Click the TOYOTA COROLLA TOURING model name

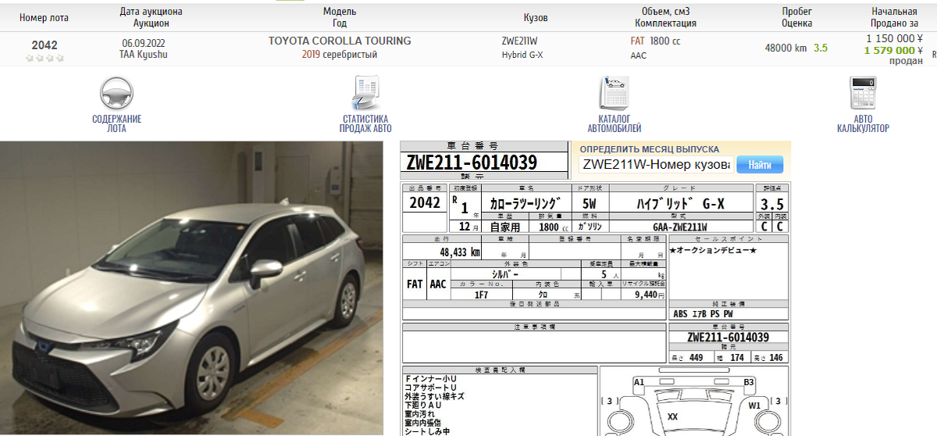[x=340, y=41]
